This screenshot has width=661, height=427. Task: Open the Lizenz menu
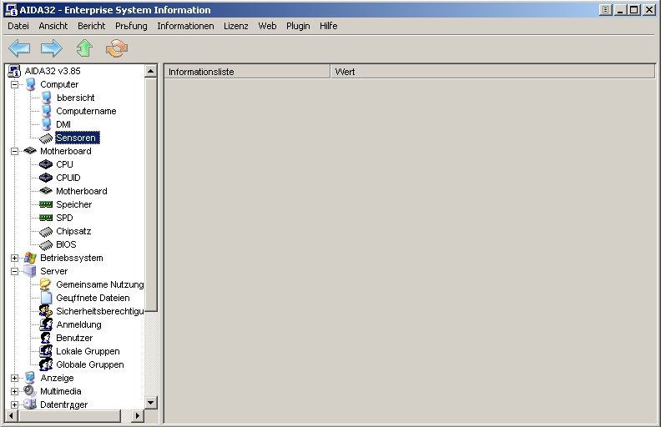[236, 26]
